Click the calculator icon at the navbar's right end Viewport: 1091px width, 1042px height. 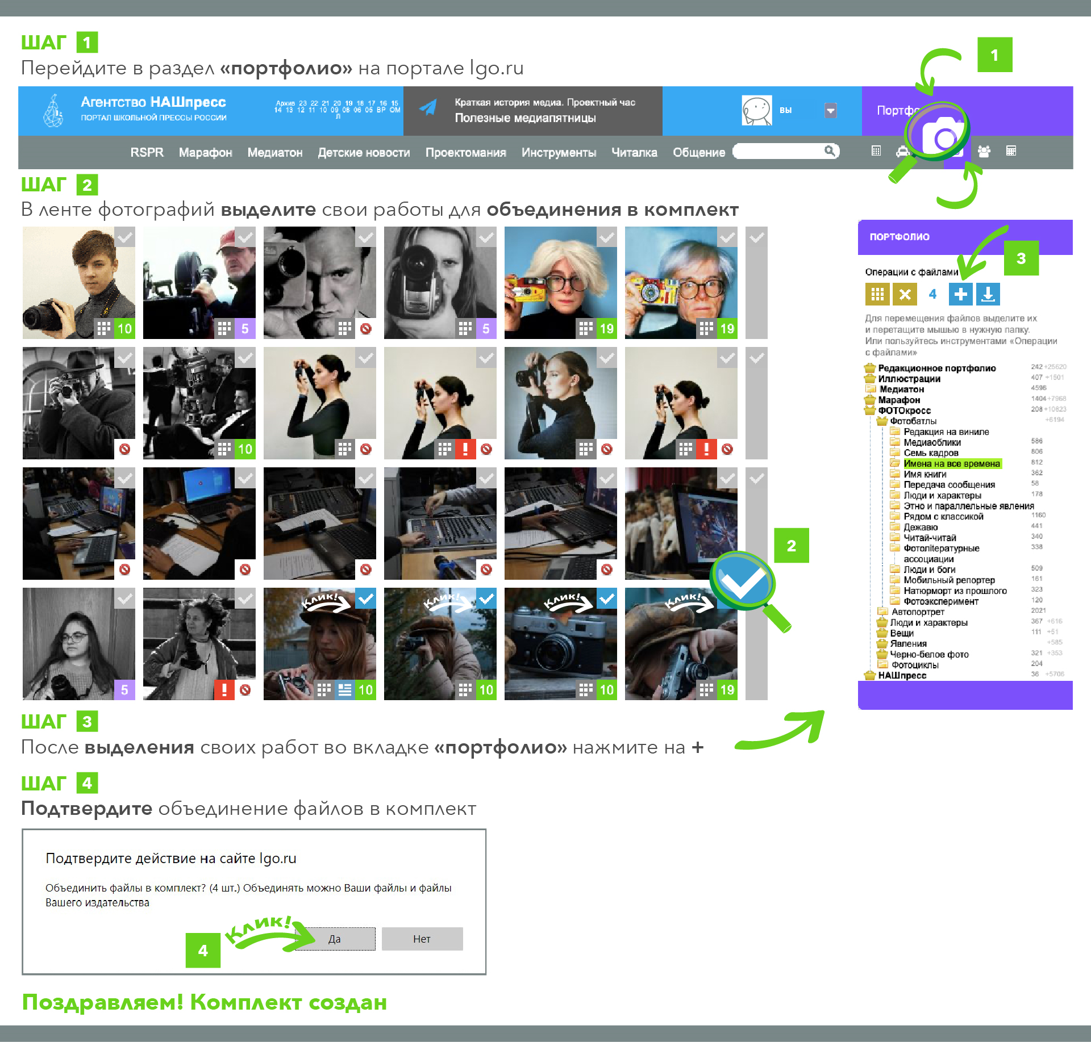tap(1011, 150)
